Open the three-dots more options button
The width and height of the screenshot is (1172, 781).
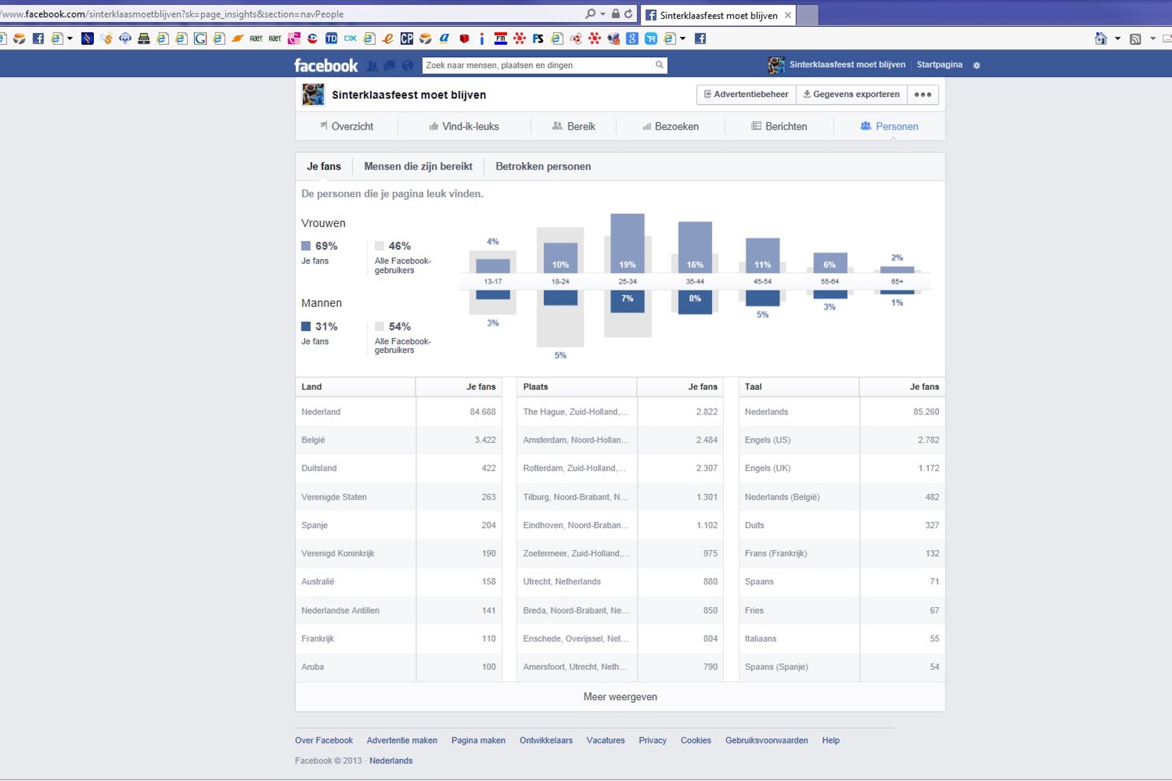923,94
